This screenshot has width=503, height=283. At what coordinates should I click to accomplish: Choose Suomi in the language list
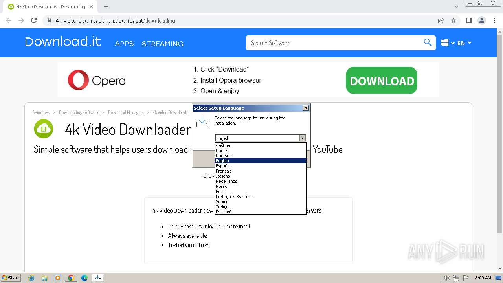tap(261, 202)
